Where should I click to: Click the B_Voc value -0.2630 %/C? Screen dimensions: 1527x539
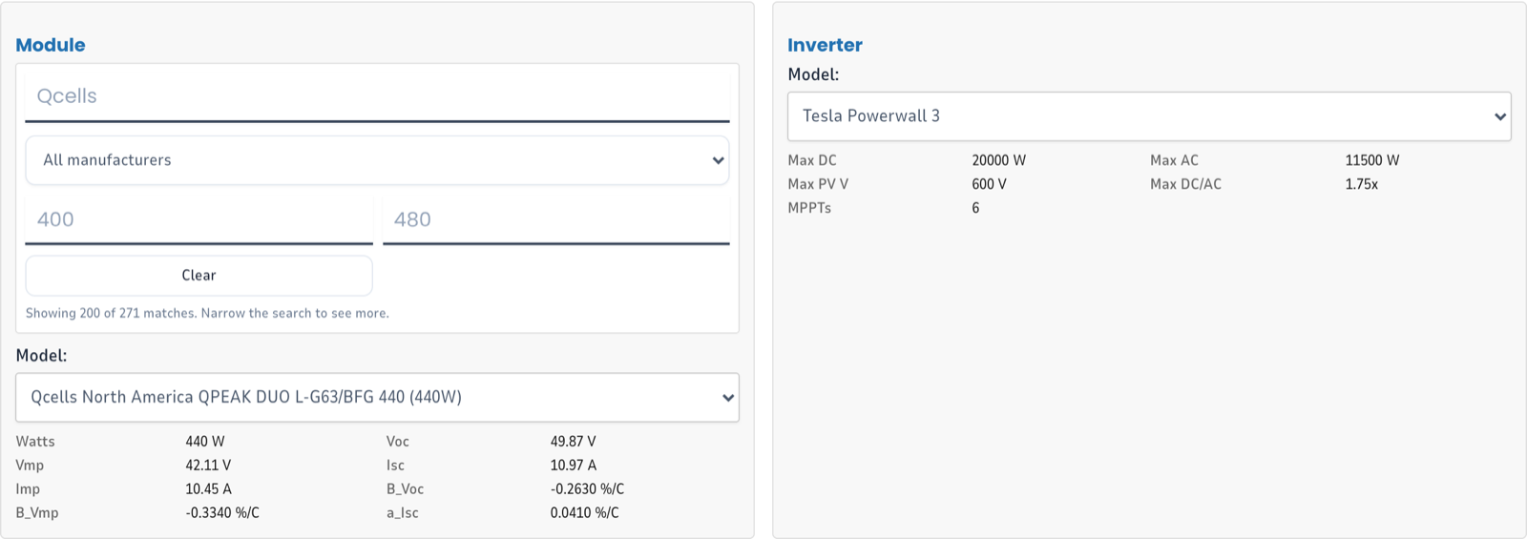tap(587, 489)
